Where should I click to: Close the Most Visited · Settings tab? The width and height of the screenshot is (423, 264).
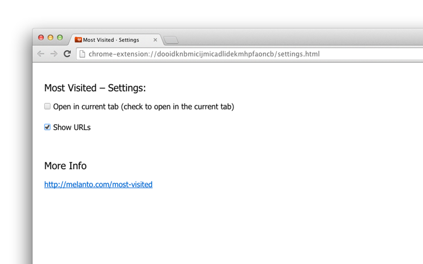(x=155, y=40)
